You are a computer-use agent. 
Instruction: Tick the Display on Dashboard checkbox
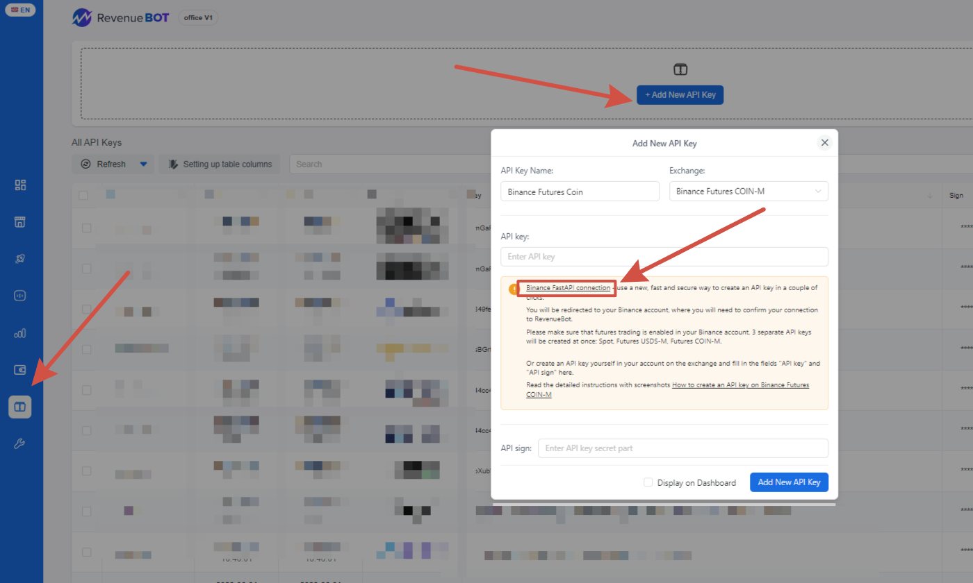click(x=648, y=482)
